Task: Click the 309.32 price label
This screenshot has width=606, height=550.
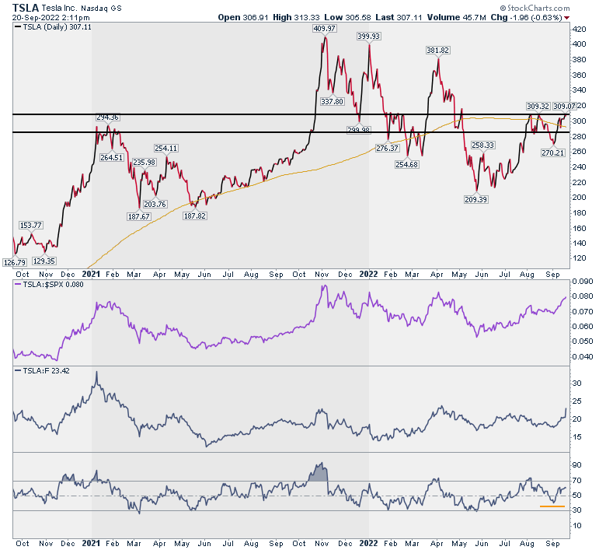Action: pos(538,106)
